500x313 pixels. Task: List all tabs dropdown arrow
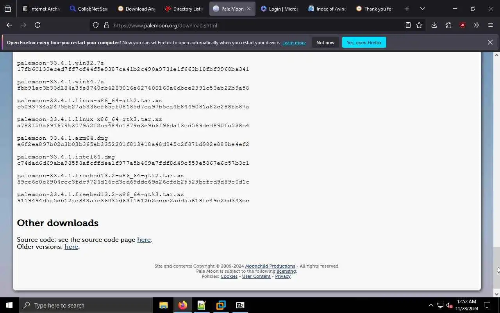pos(422,9)
